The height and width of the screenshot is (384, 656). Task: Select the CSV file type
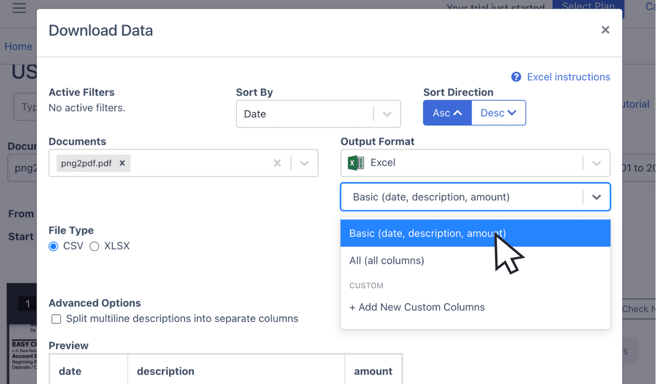53,247
